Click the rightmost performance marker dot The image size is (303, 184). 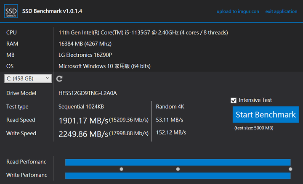[x=290, y=169]
